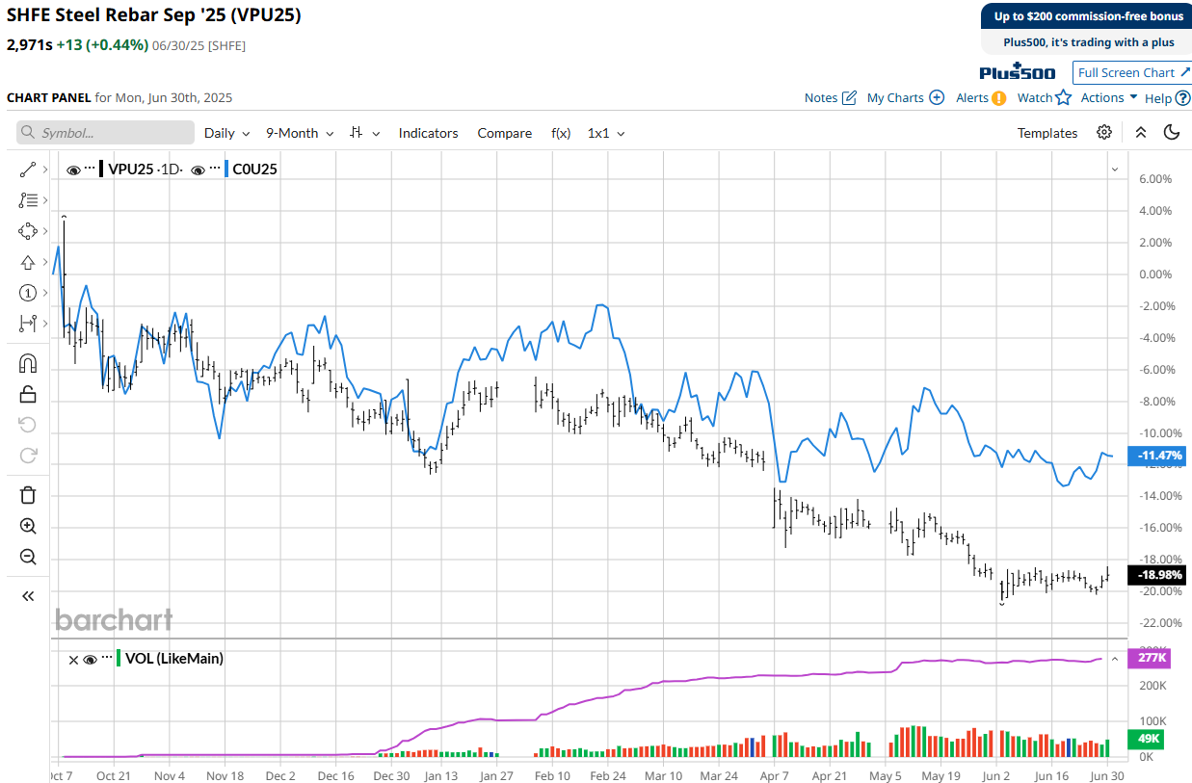Open the Compare menu
Image resolution: width=1192 pixels, height=783 pixels.
pyautogui.click(x=504, y=133)
